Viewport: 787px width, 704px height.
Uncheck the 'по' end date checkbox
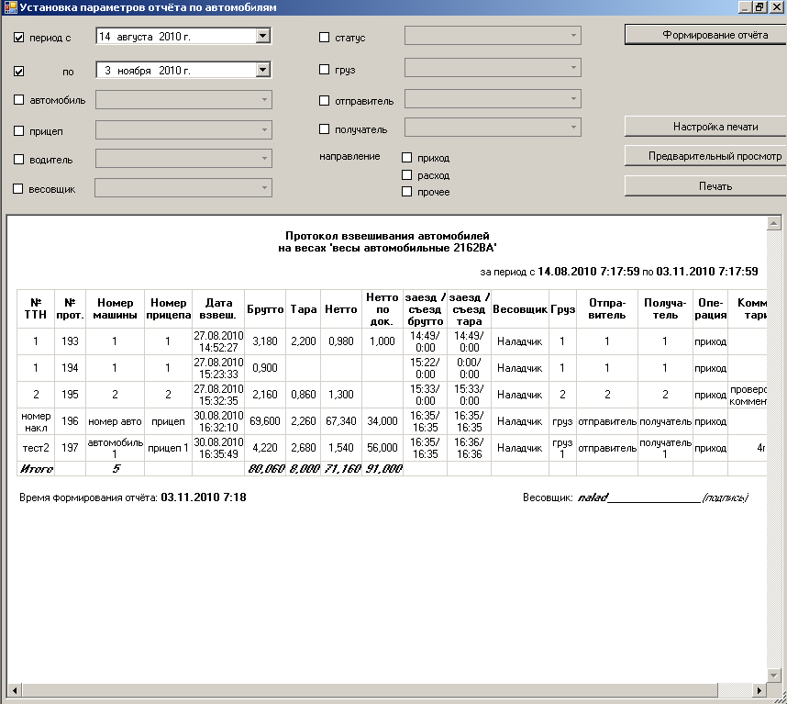pos(18,72)
